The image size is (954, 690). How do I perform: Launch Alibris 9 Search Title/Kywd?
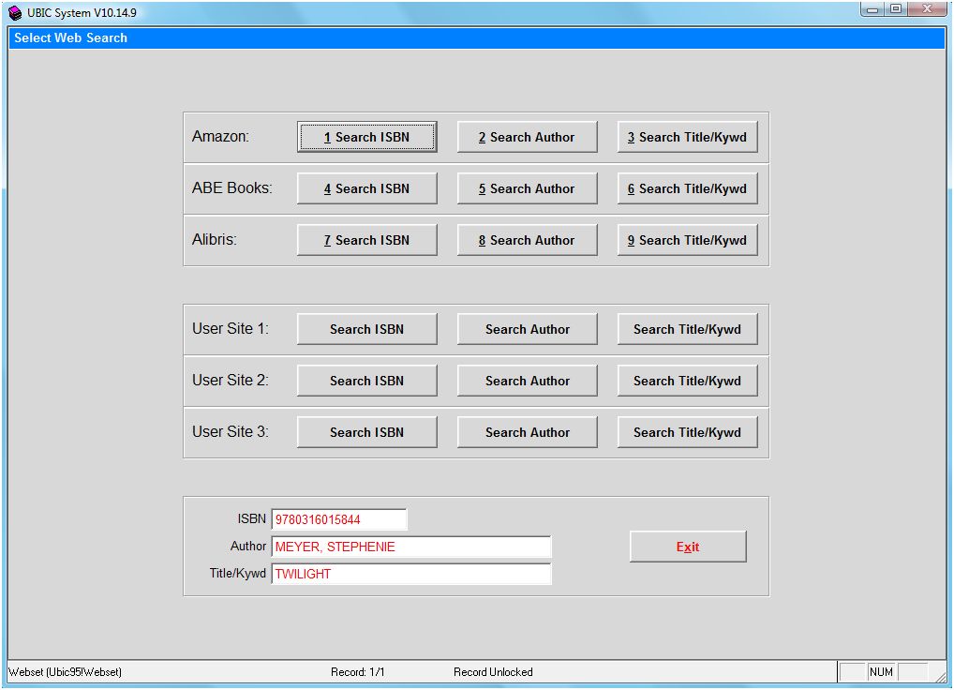point(687,240)
